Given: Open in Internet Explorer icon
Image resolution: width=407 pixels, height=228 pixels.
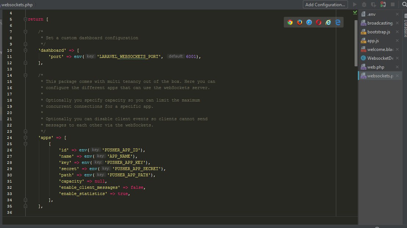Looking at the screenshot, I should 328,22.
